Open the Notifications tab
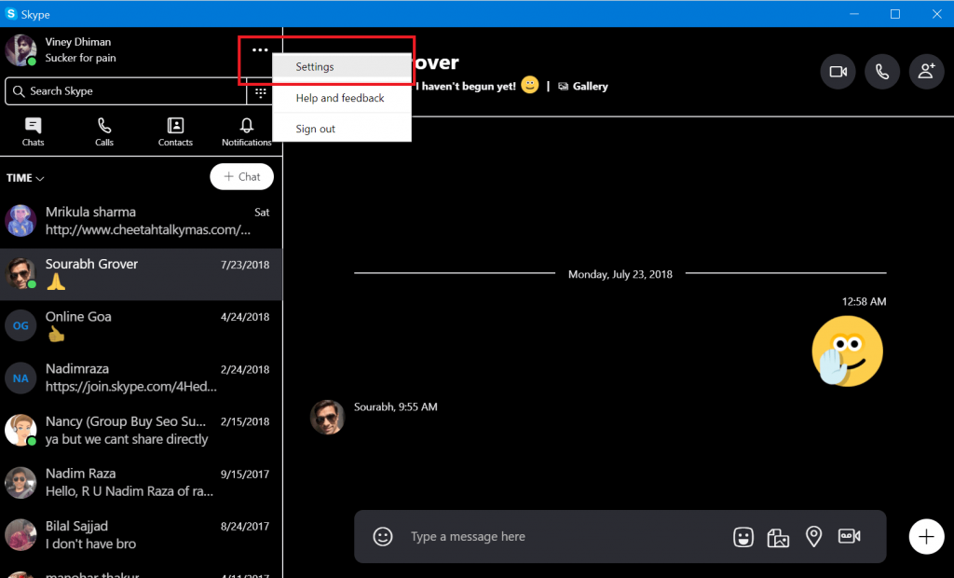The image size is (954, 578). coord(246,131)
